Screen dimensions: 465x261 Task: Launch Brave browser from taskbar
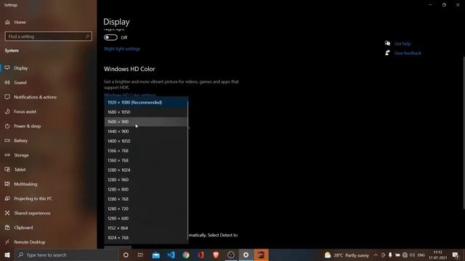pos(216,254)
